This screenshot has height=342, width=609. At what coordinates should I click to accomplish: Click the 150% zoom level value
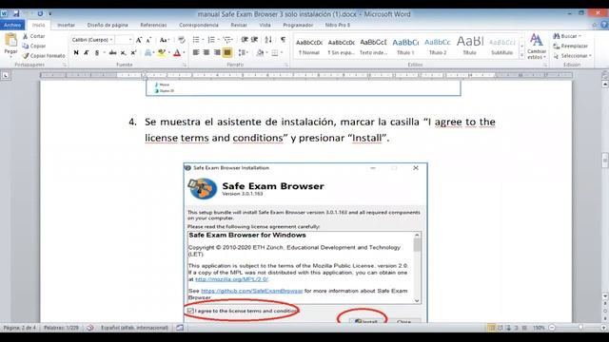tap(539, 328)
